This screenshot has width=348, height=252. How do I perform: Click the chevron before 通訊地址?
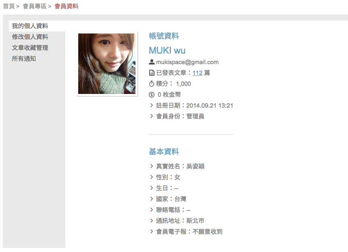coord(152,221)
